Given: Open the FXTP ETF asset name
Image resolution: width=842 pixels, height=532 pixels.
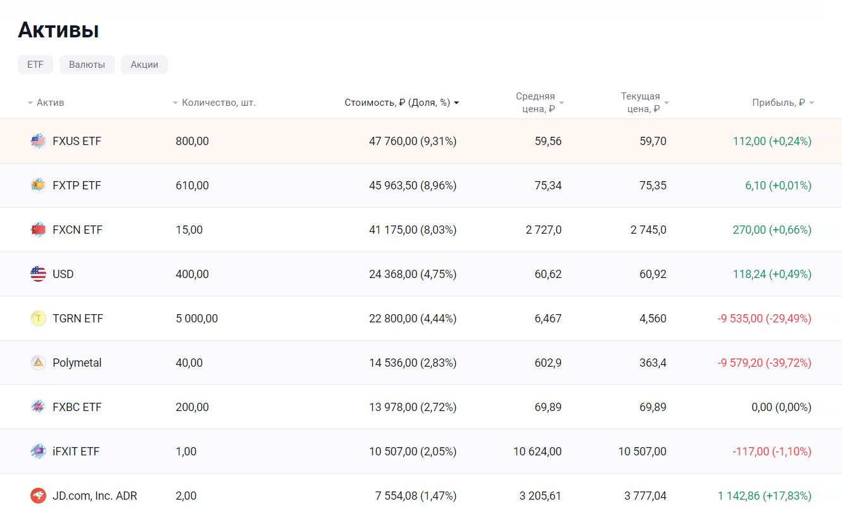Looking at the screenshot, I should pos(77,186).
